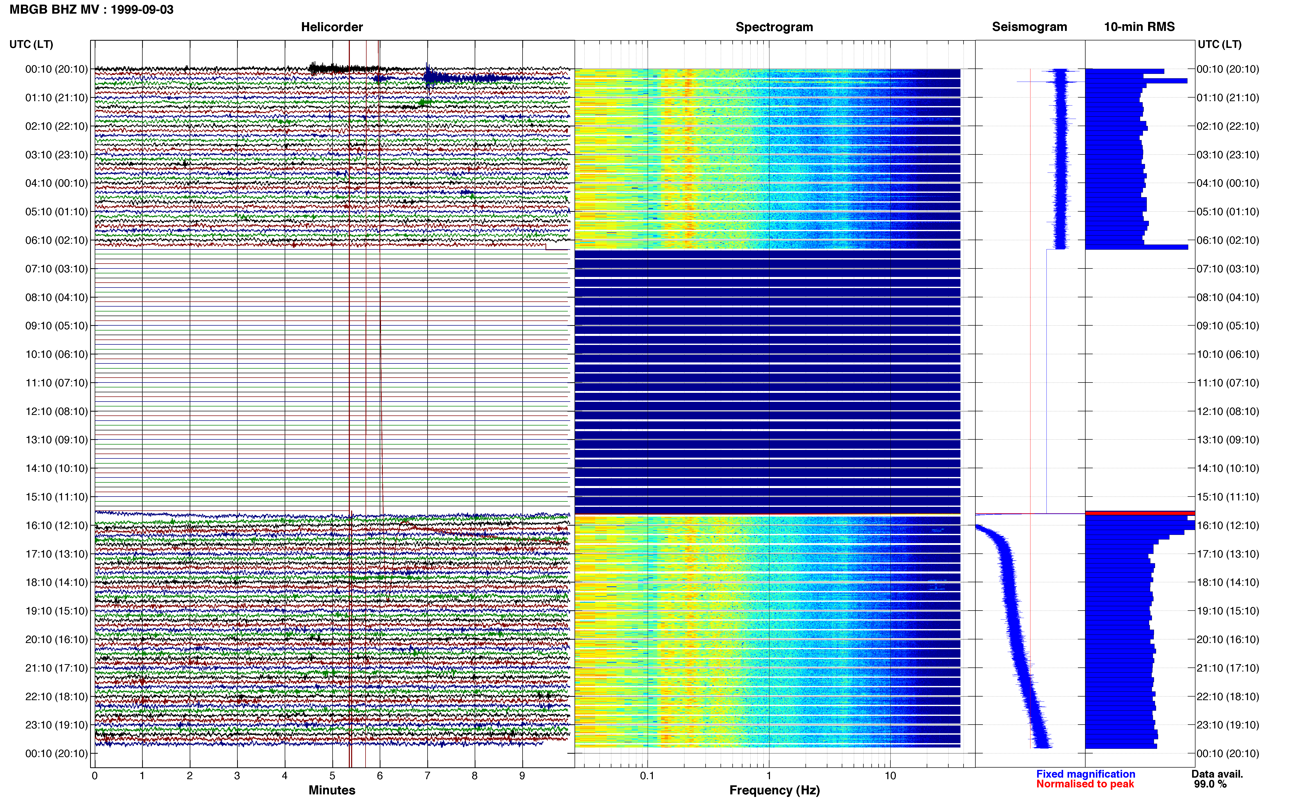
Task: Click the 'Fixed magnification' legend text
Action: coord(1086,774)
